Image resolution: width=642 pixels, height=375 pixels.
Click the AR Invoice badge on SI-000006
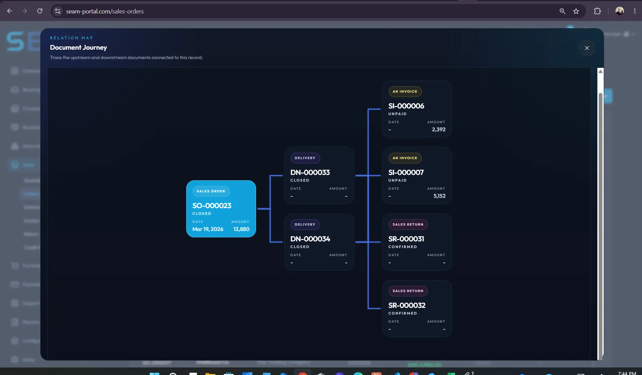pyautogui.click(x=405, y=92)
